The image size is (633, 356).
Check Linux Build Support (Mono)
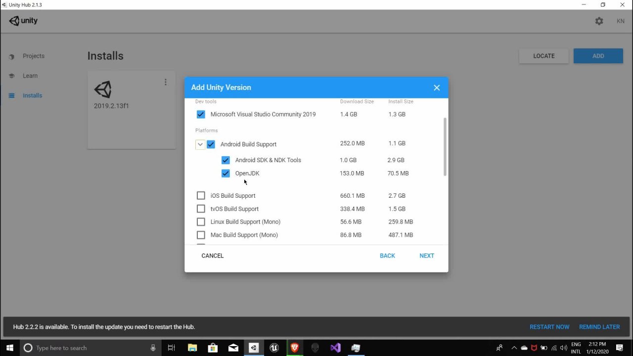[201, 222]
